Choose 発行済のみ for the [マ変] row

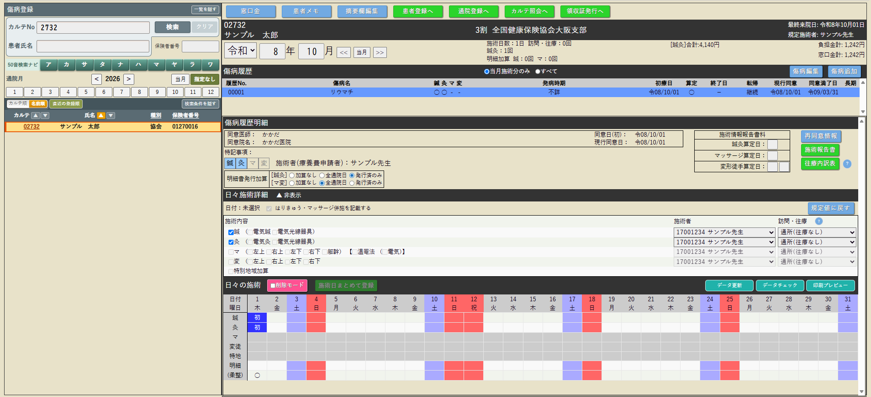coord(352,183)
